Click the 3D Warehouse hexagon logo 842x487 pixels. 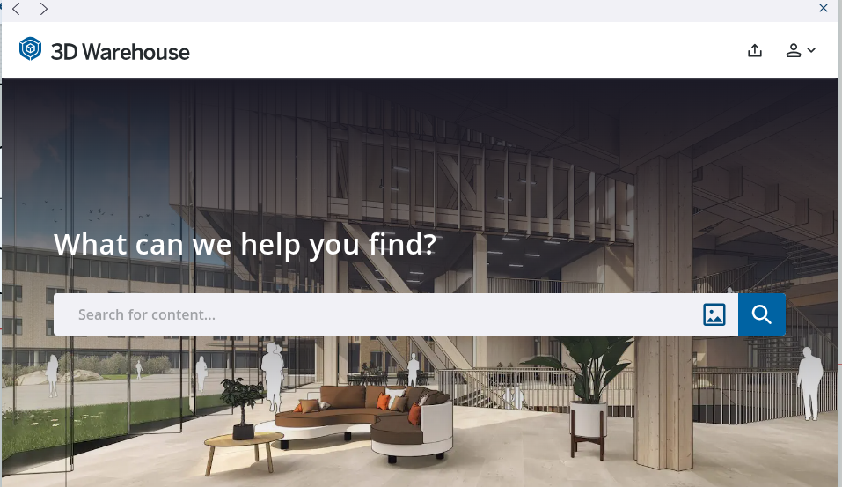pos(30,49)
